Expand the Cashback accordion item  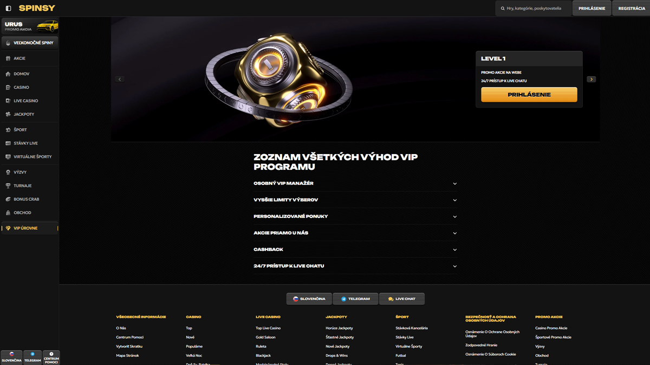click(355, 250)
